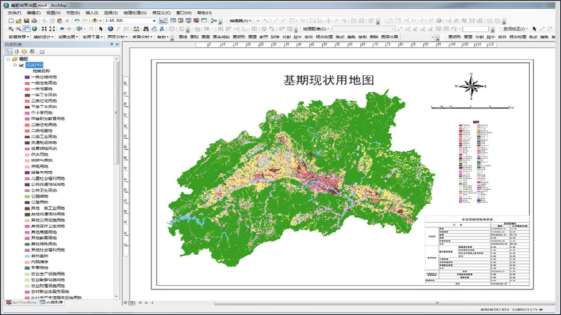Open the 空间校正(J) dropdown

[515, 29]
